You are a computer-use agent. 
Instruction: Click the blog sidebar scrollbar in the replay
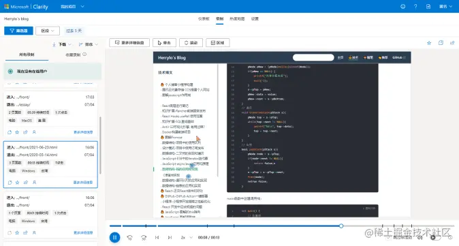coord(218,120)
